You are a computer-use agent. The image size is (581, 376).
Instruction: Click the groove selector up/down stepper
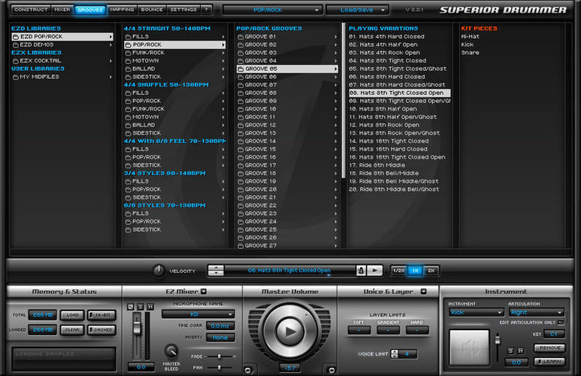pos(216,270)
